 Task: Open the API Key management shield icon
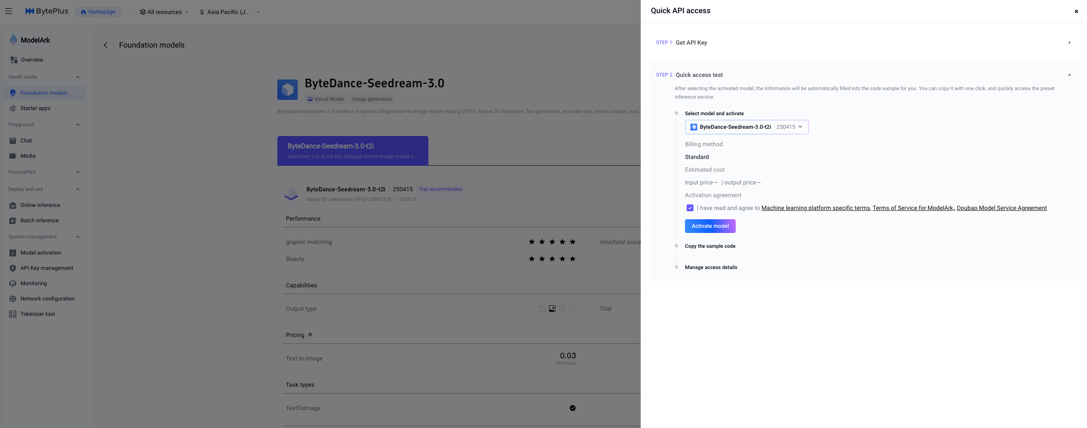point(13,268)
